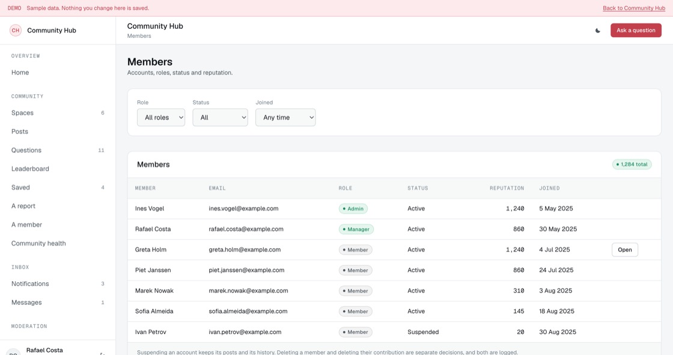This screenshot has height=355, width=673.
Task: Click the reputation value 310
Action: coord(519,291)
